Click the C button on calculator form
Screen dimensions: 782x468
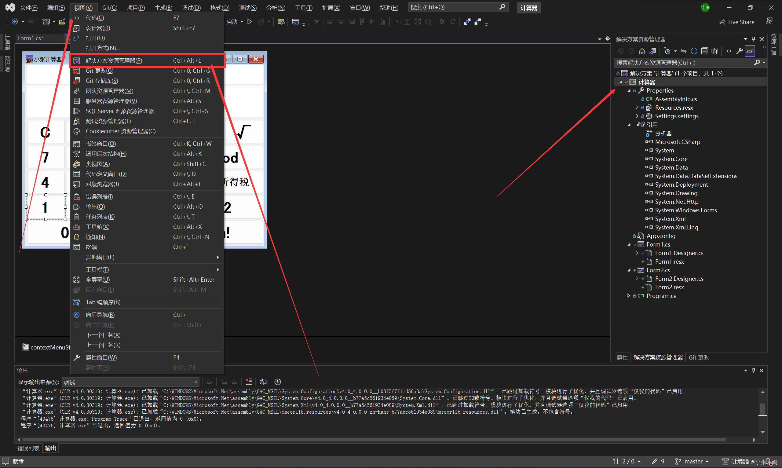(46, 132)
